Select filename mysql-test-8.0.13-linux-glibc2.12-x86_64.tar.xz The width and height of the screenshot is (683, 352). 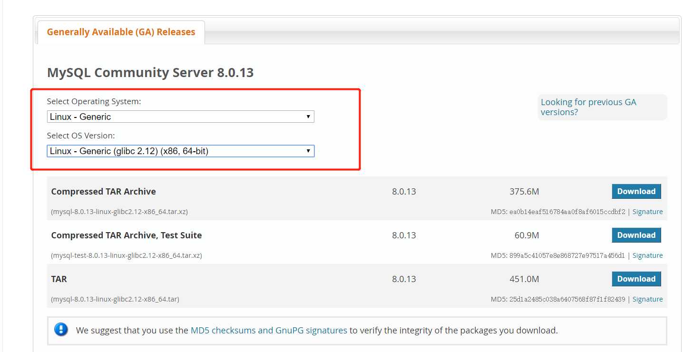point(127,255)
